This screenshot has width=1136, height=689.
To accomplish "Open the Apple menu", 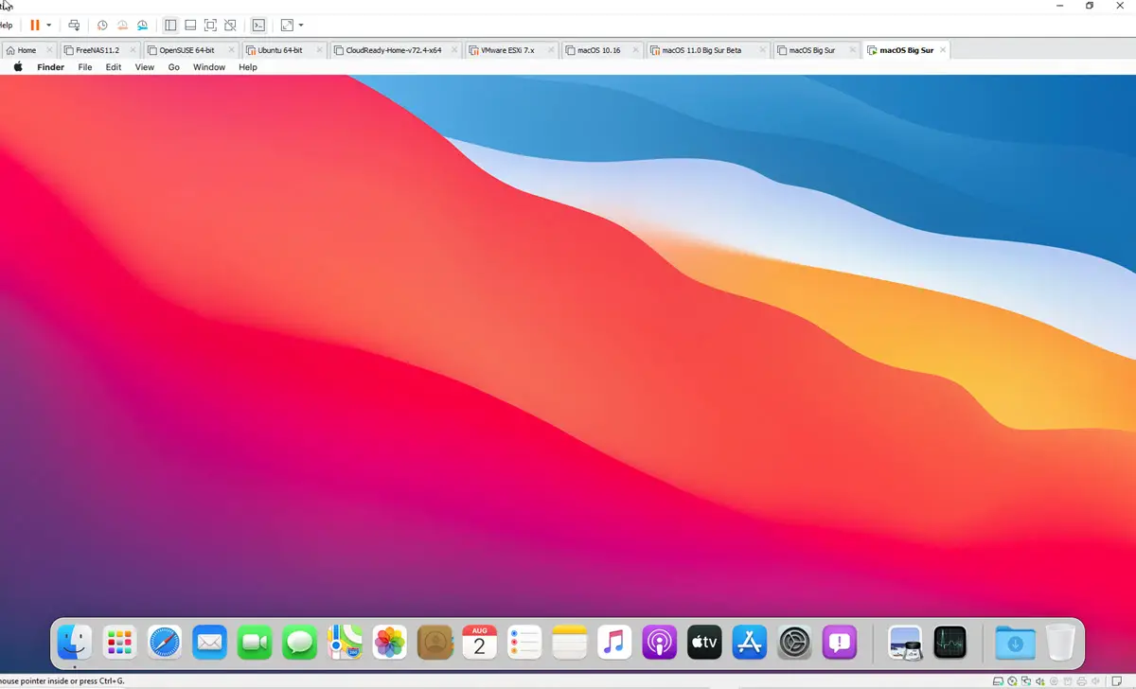I will pos(18,67).
